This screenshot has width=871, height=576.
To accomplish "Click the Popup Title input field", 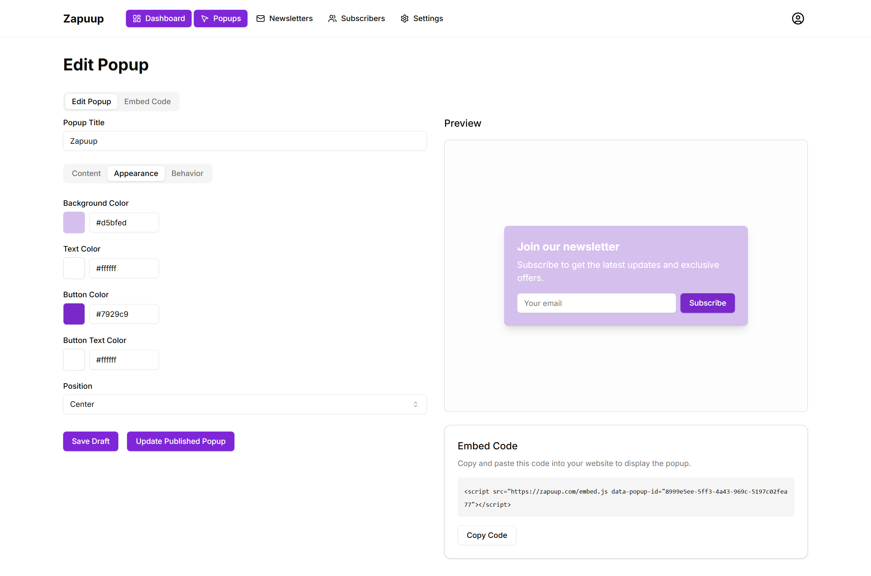I will tap(245, 141).
